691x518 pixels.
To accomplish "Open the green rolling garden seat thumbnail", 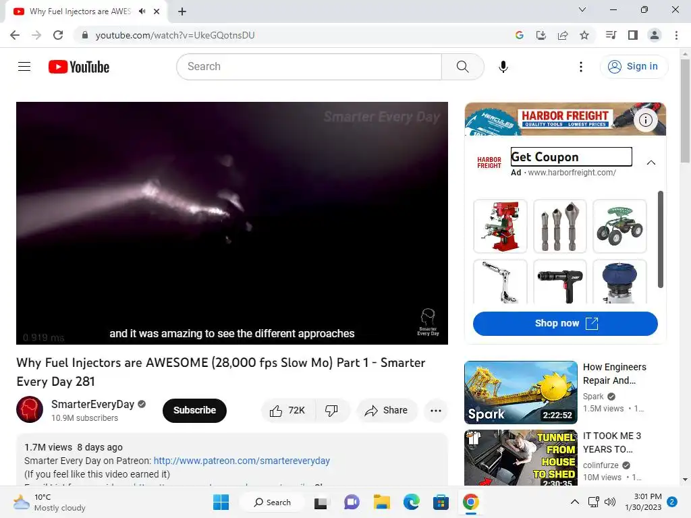I will point(619,227).
